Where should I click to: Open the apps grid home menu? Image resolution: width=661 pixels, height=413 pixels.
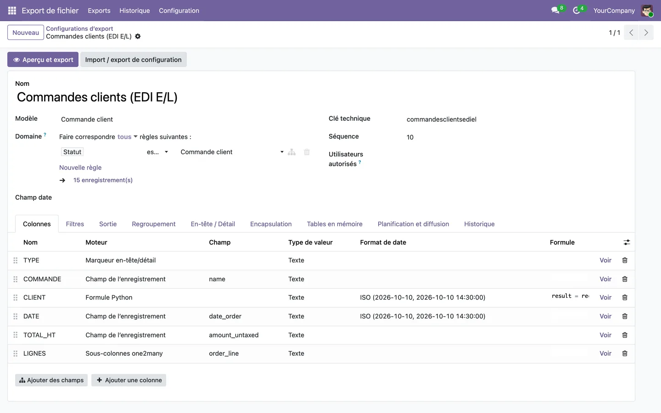point(12,11)
